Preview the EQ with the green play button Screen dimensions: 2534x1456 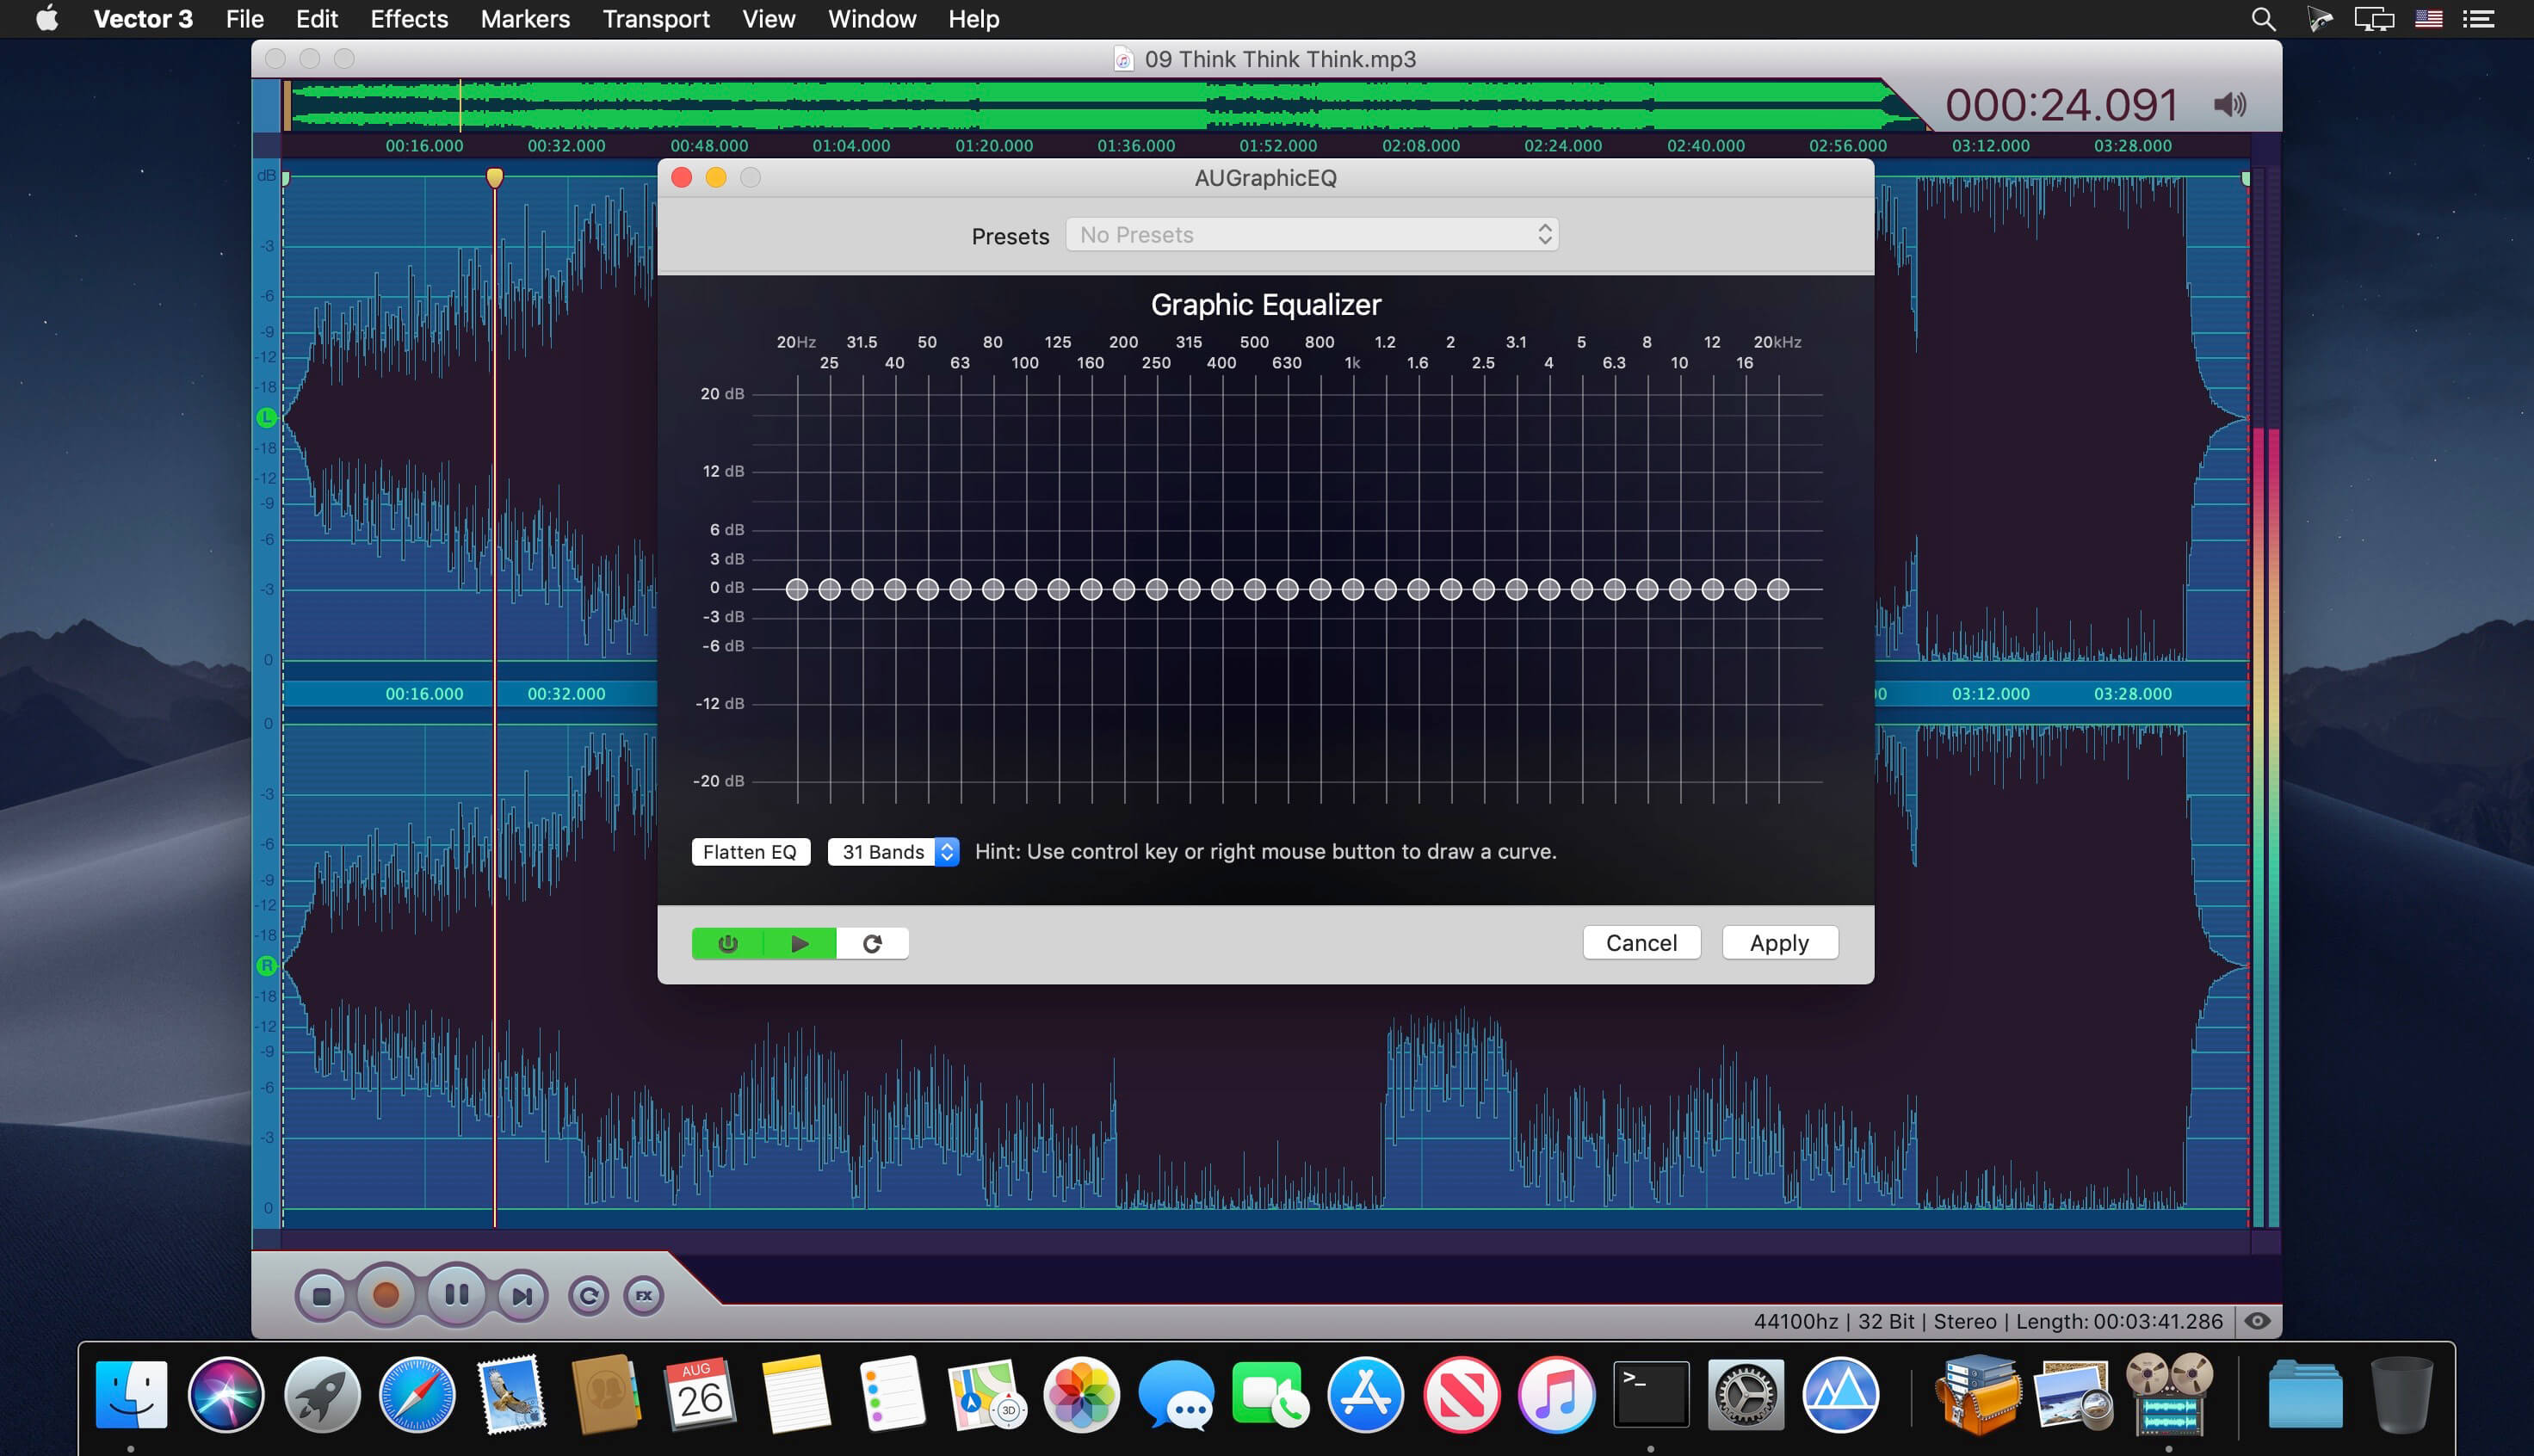click(799, 943)
